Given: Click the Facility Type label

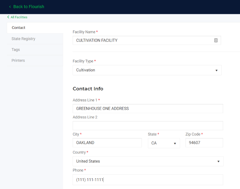Looking at the screenshot, I should tap(83, 61).
